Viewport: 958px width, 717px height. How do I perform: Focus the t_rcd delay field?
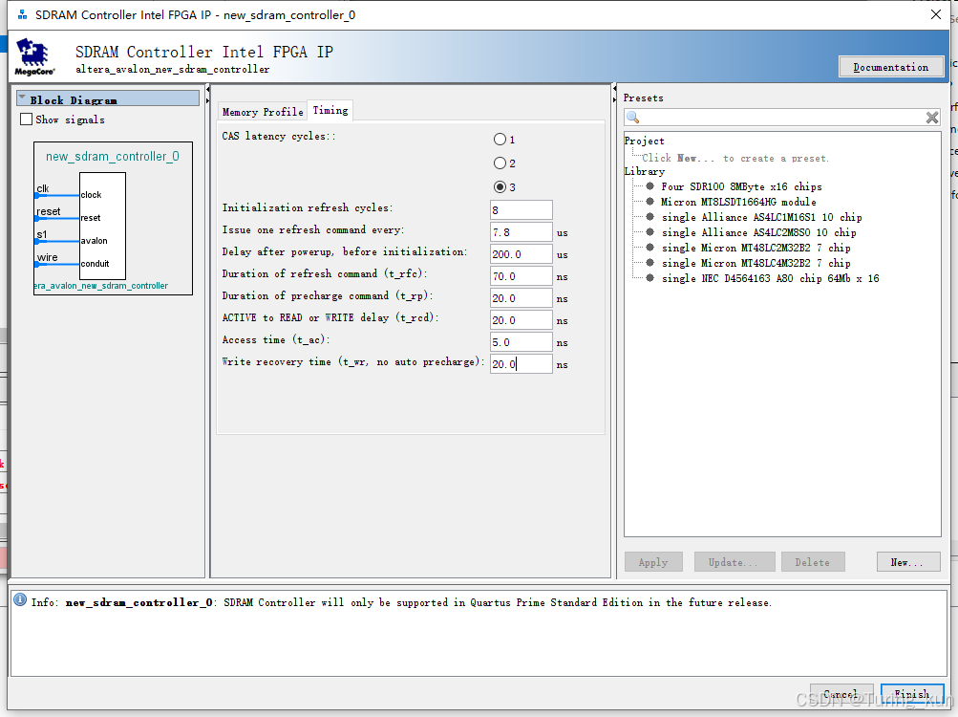(x=522, y=320)
